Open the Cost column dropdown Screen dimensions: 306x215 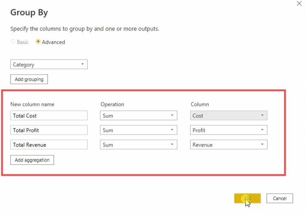click(229, 116)
